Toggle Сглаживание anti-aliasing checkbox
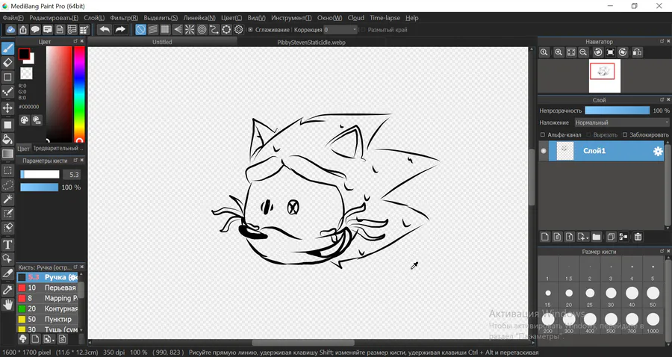This screenshot has height=357, width=672. [251, 30]
